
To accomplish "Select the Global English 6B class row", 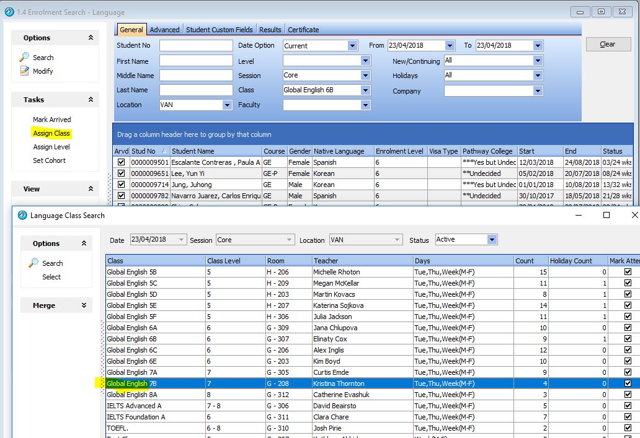I will coord(155,339).
